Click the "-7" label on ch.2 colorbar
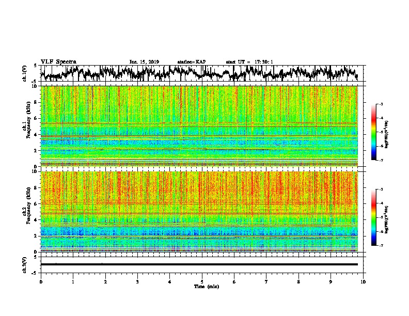This screenshot has height=316, width=409. coord(381,245)
